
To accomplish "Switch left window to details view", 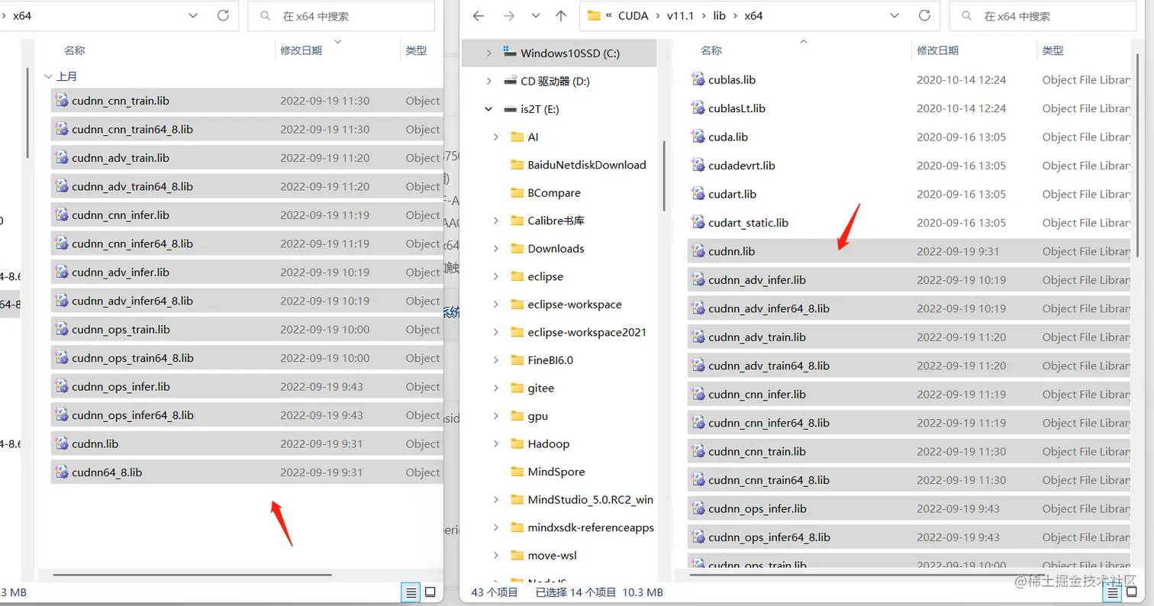I will coord(411,592).
